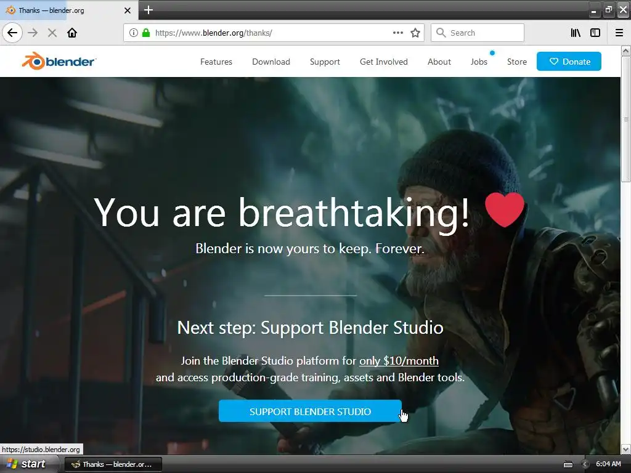
Task: Open the Download menu item
Action: click(x=271, y=62)
